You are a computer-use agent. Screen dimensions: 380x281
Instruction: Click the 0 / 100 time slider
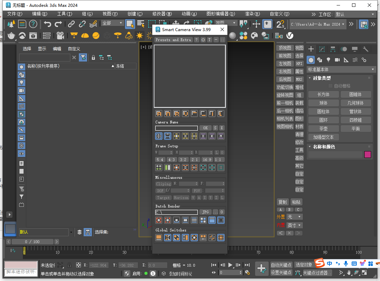32,242
